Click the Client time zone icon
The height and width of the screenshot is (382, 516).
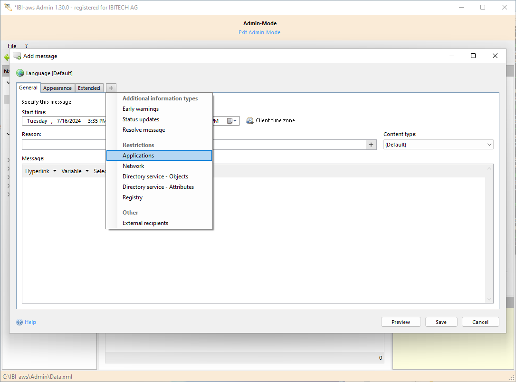click(250, 121)
